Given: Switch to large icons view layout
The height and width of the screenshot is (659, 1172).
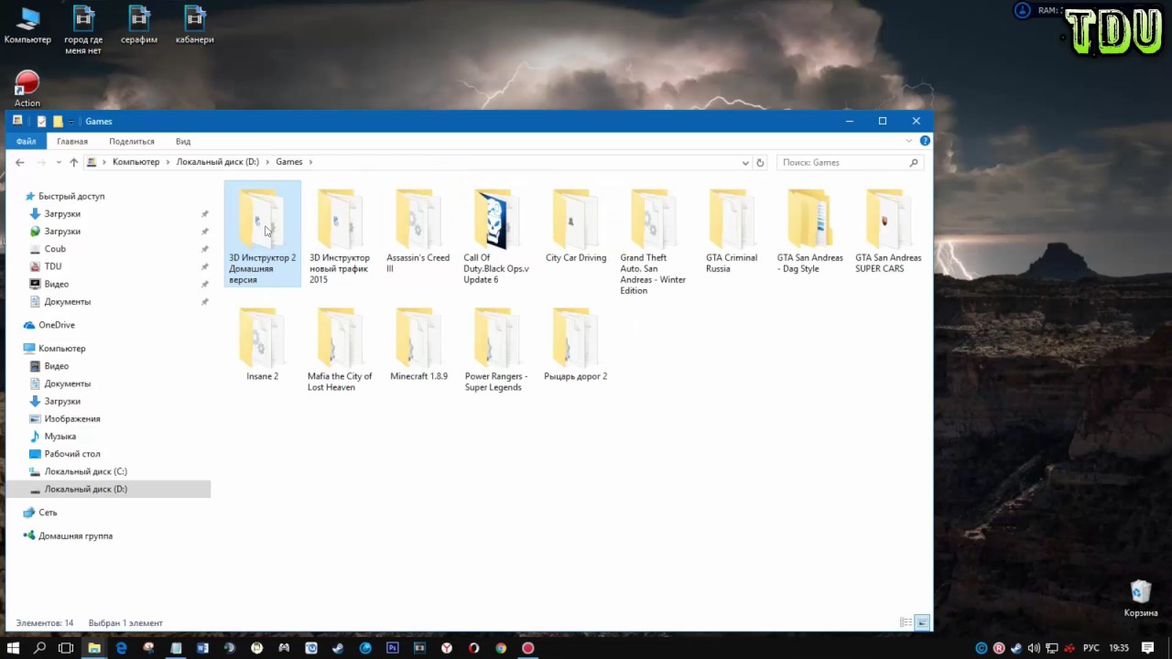Looking at the screenshot, I should pos(923,622).
